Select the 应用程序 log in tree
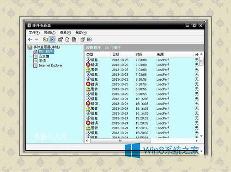This screenshot has height=172, width=231. (x=46, y=52)
